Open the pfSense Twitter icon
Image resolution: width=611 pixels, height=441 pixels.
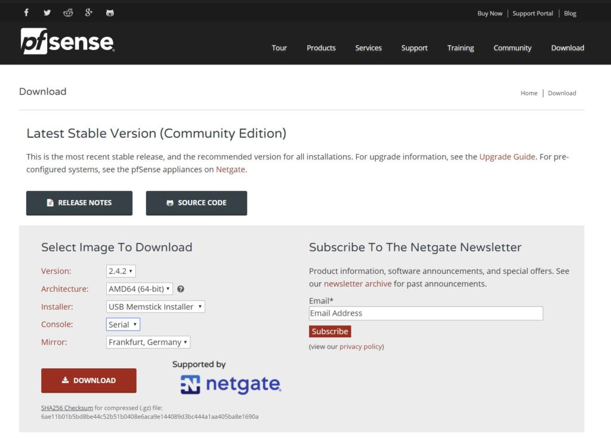tap(47, 13)
